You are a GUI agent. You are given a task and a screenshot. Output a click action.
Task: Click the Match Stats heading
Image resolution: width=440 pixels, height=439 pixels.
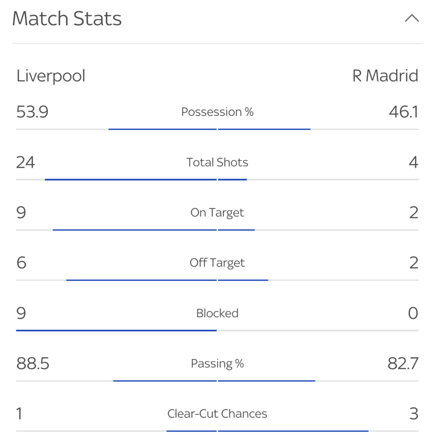click(67, 18)
